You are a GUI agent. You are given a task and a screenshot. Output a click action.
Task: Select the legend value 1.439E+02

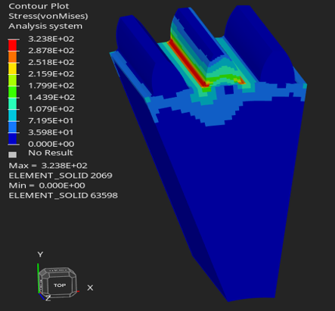tap(51, 97)
